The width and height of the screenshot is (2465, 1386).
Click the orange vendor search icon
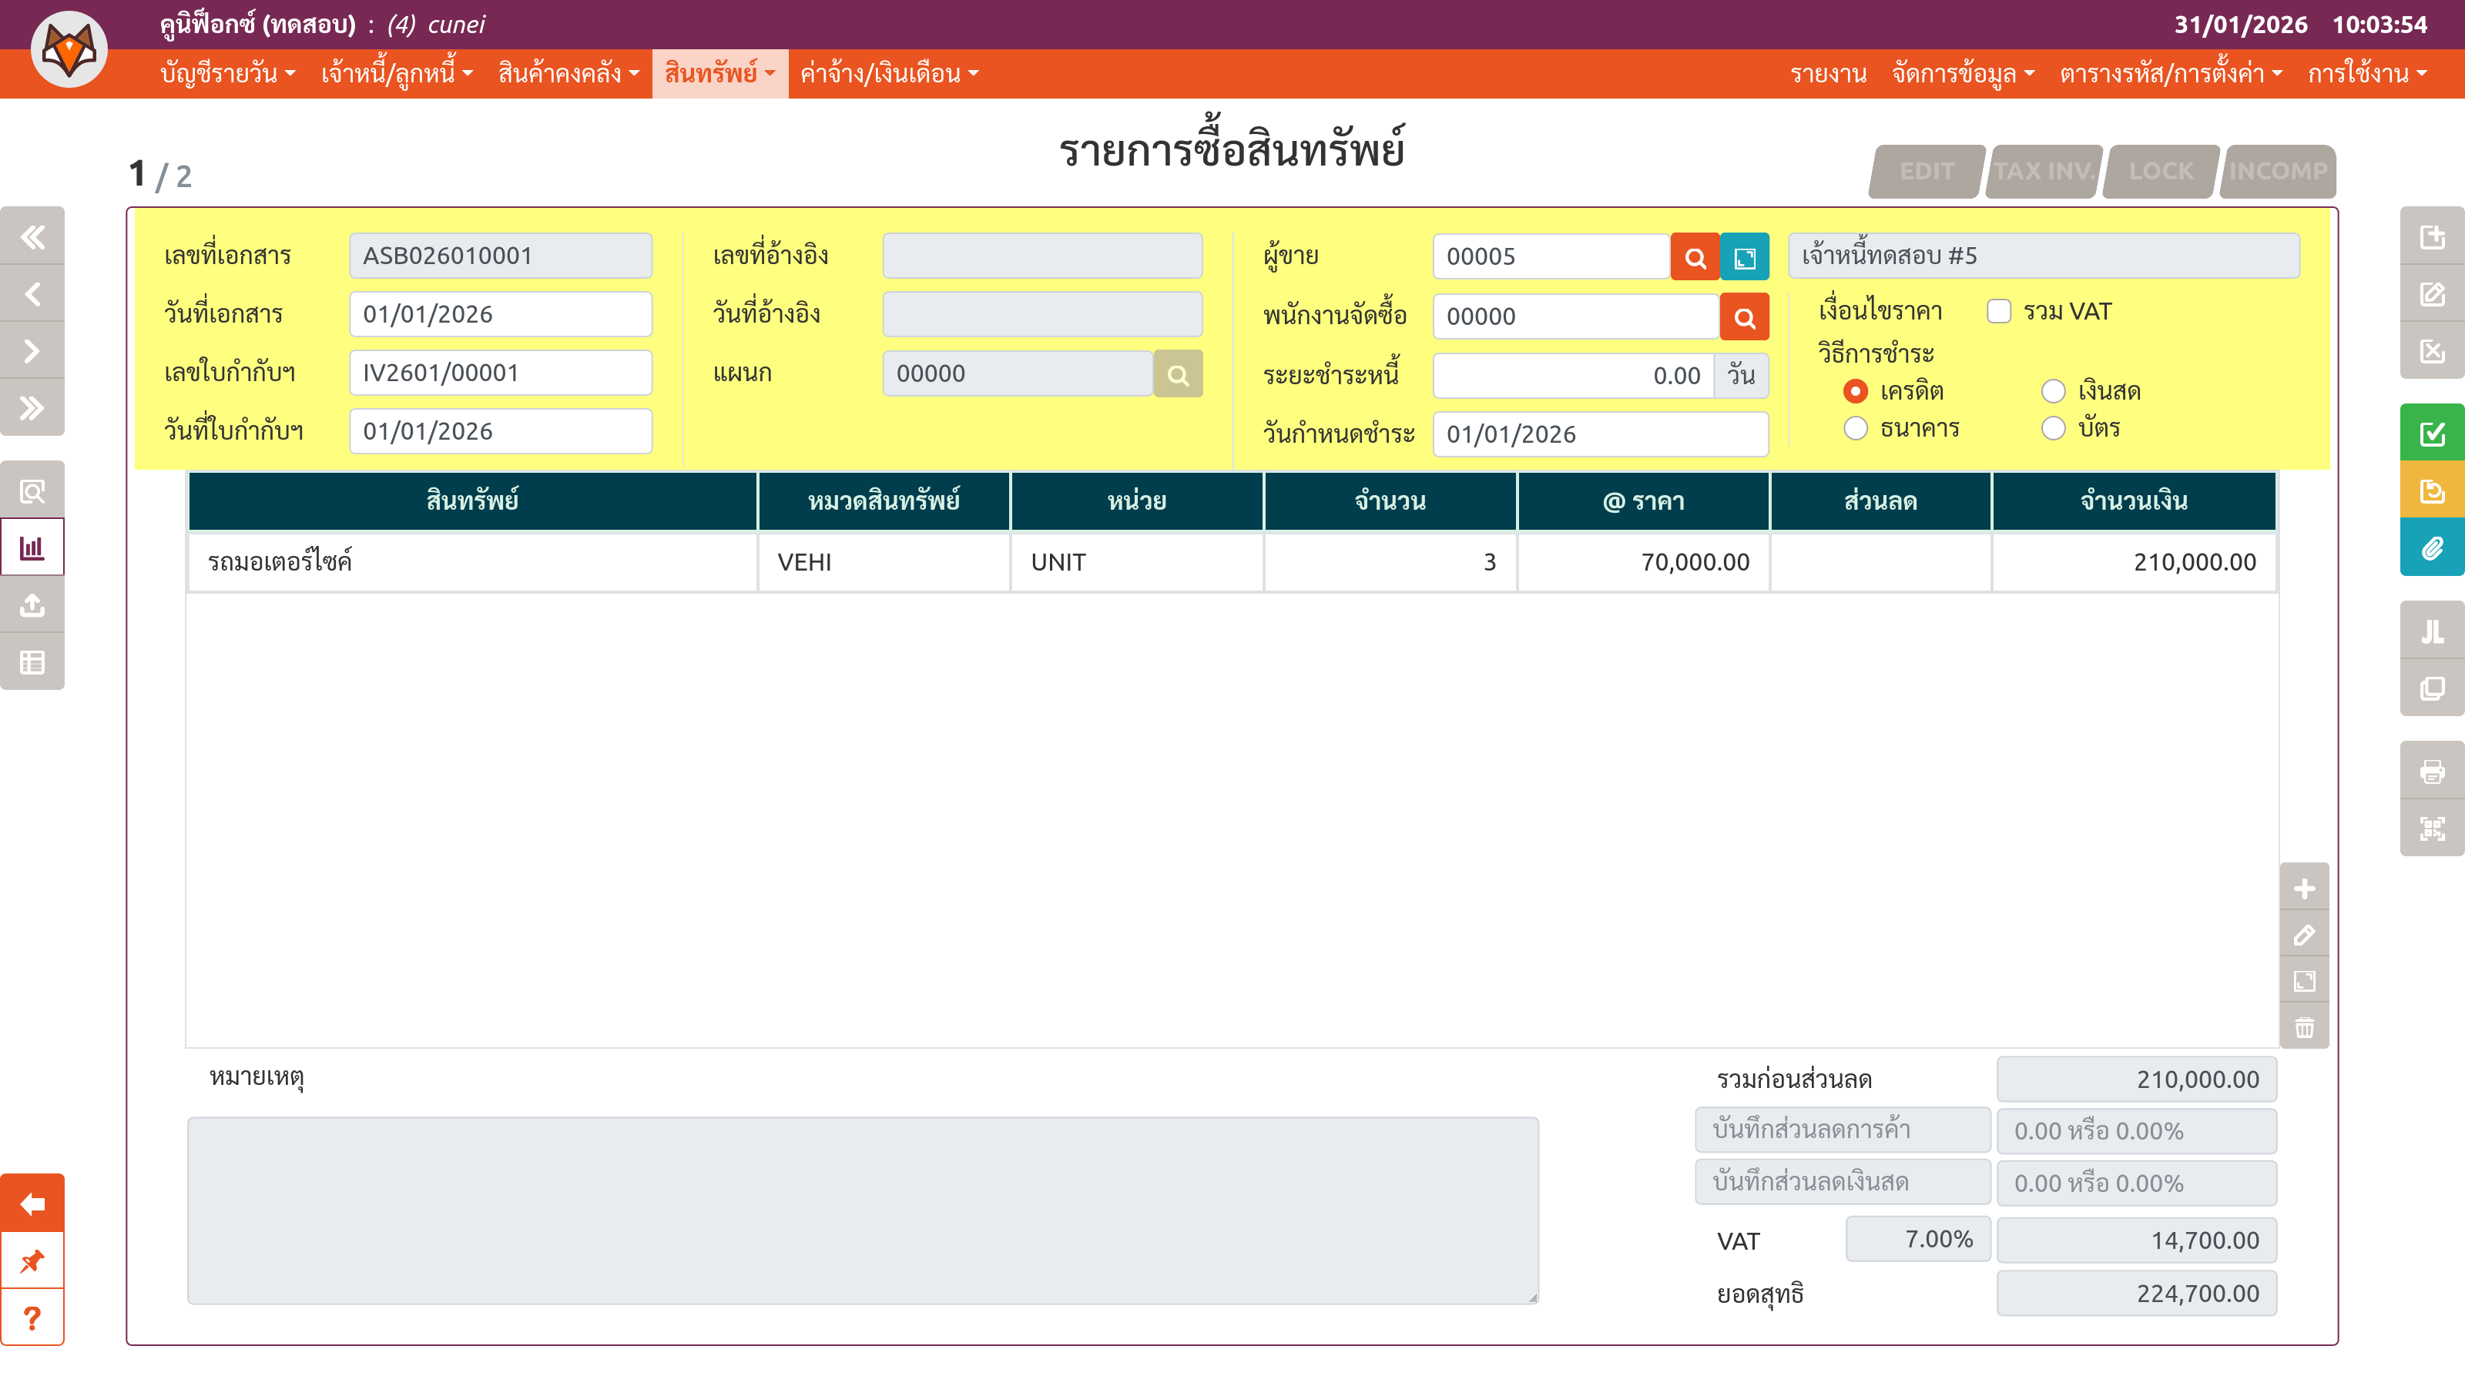[1695, 257]
